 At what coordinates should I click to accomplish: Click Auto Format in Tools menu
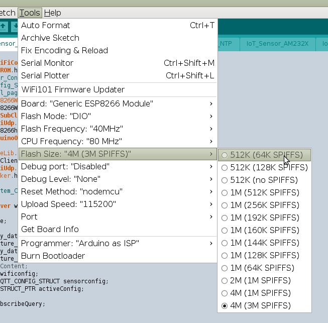click(46, 25)
